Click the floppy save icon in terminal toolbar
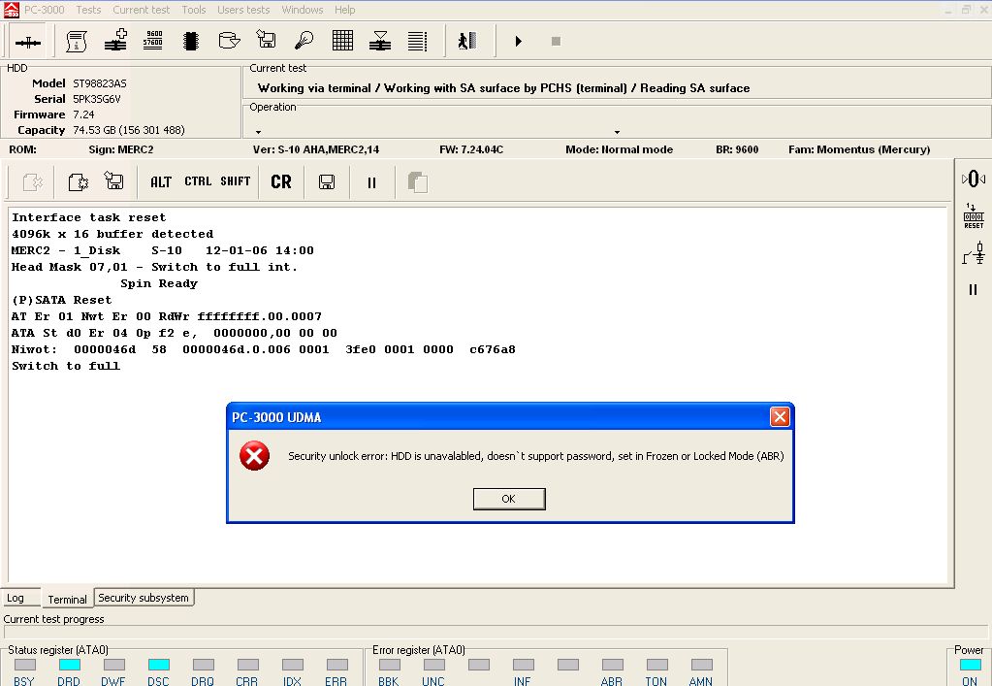Viewport: 992px width, 686px height. (x=327, y=182)
